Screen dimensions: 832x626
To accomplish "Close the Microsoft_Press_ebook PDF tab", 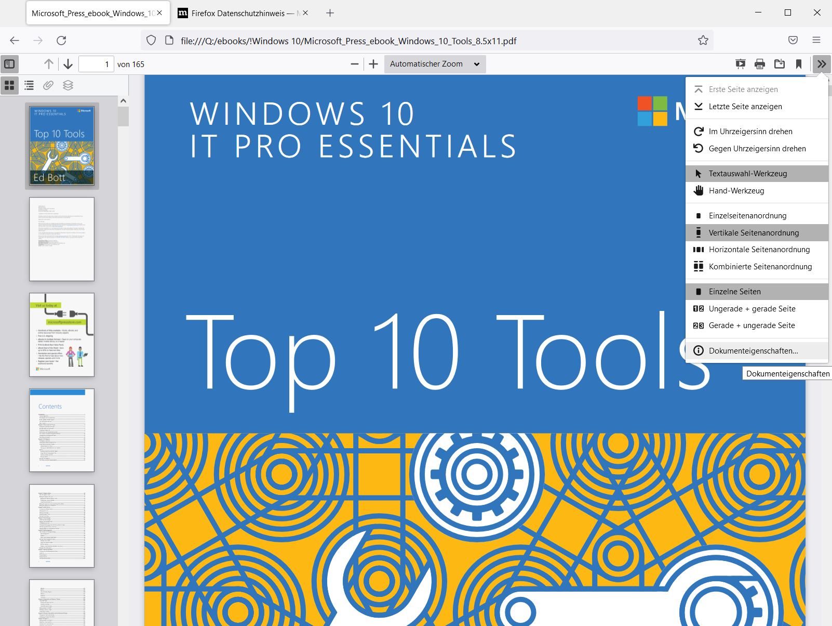I will coord(159,13).
